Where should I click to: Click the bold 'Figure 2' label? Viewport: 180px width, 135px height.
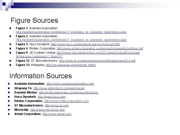coord(22,36)
